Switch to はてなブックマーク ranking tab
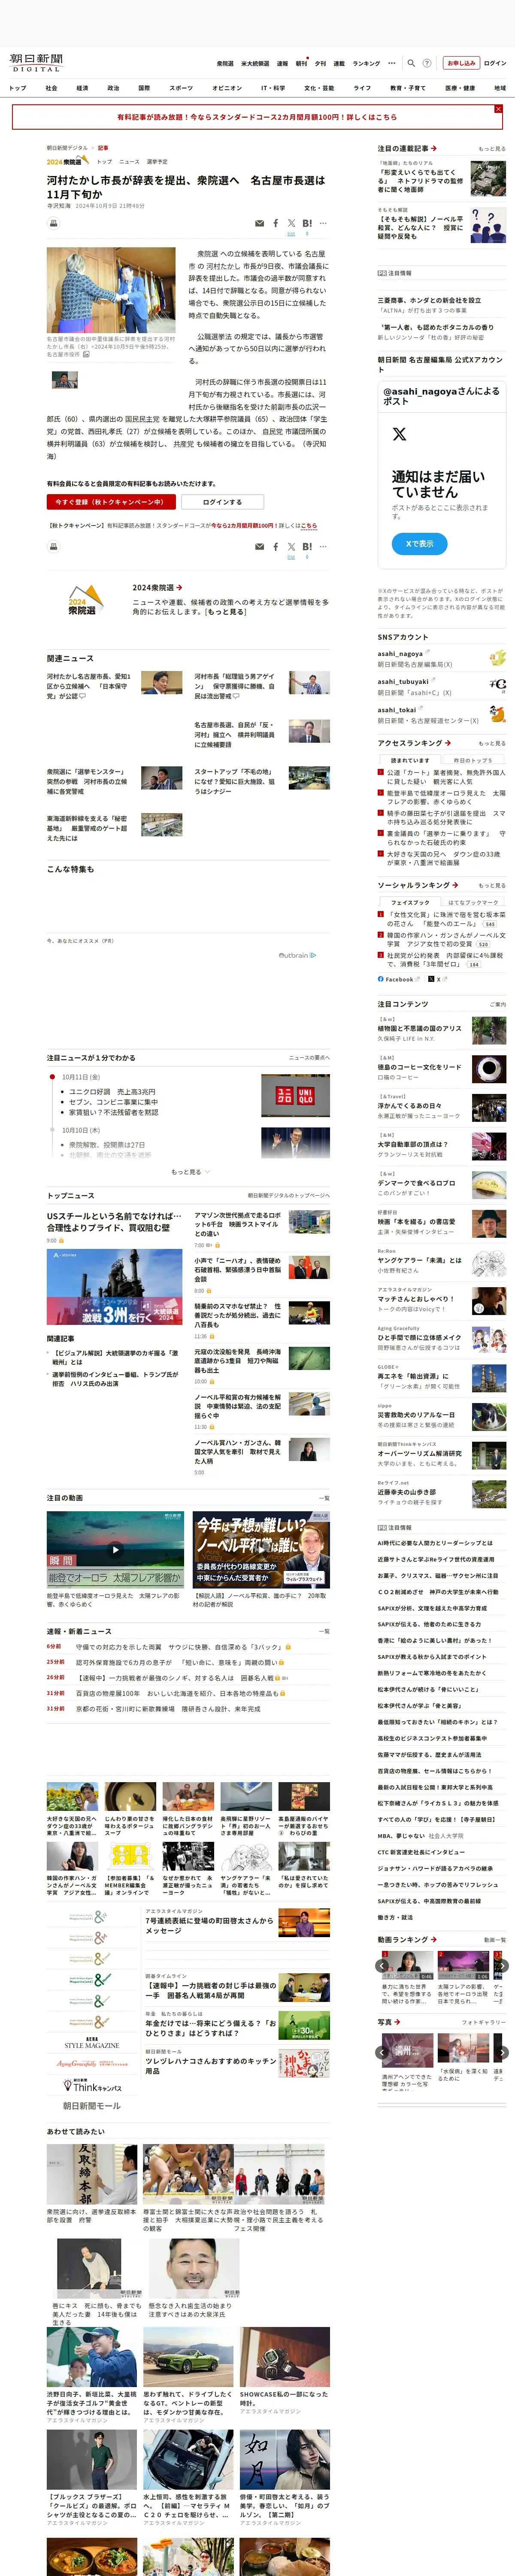The height and width of the screenshot is (2576, 515). point(473,903)
